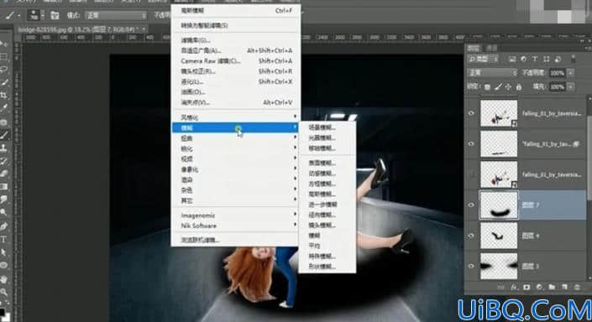The width and height of the screenshot is (592, 322).
Task: Delete layer trash icon
Action: point(577,288)
